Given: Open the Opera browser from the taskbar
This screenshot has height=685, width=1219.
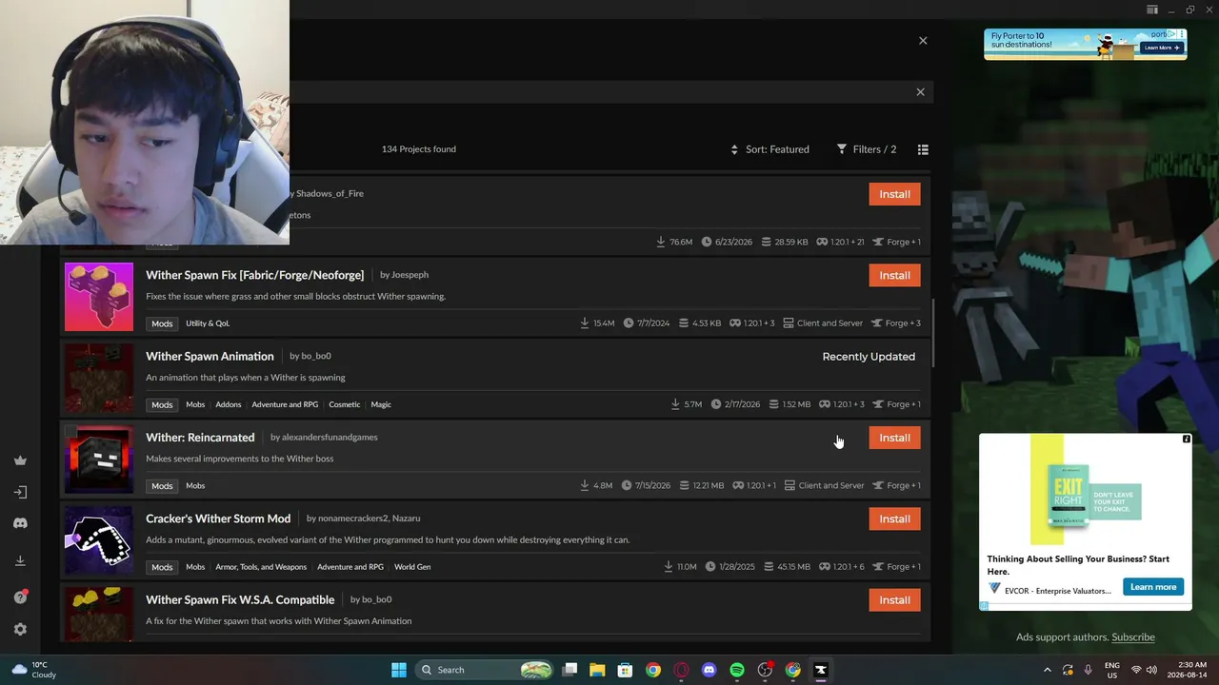Looking at the screenshot, I should 681,670.
